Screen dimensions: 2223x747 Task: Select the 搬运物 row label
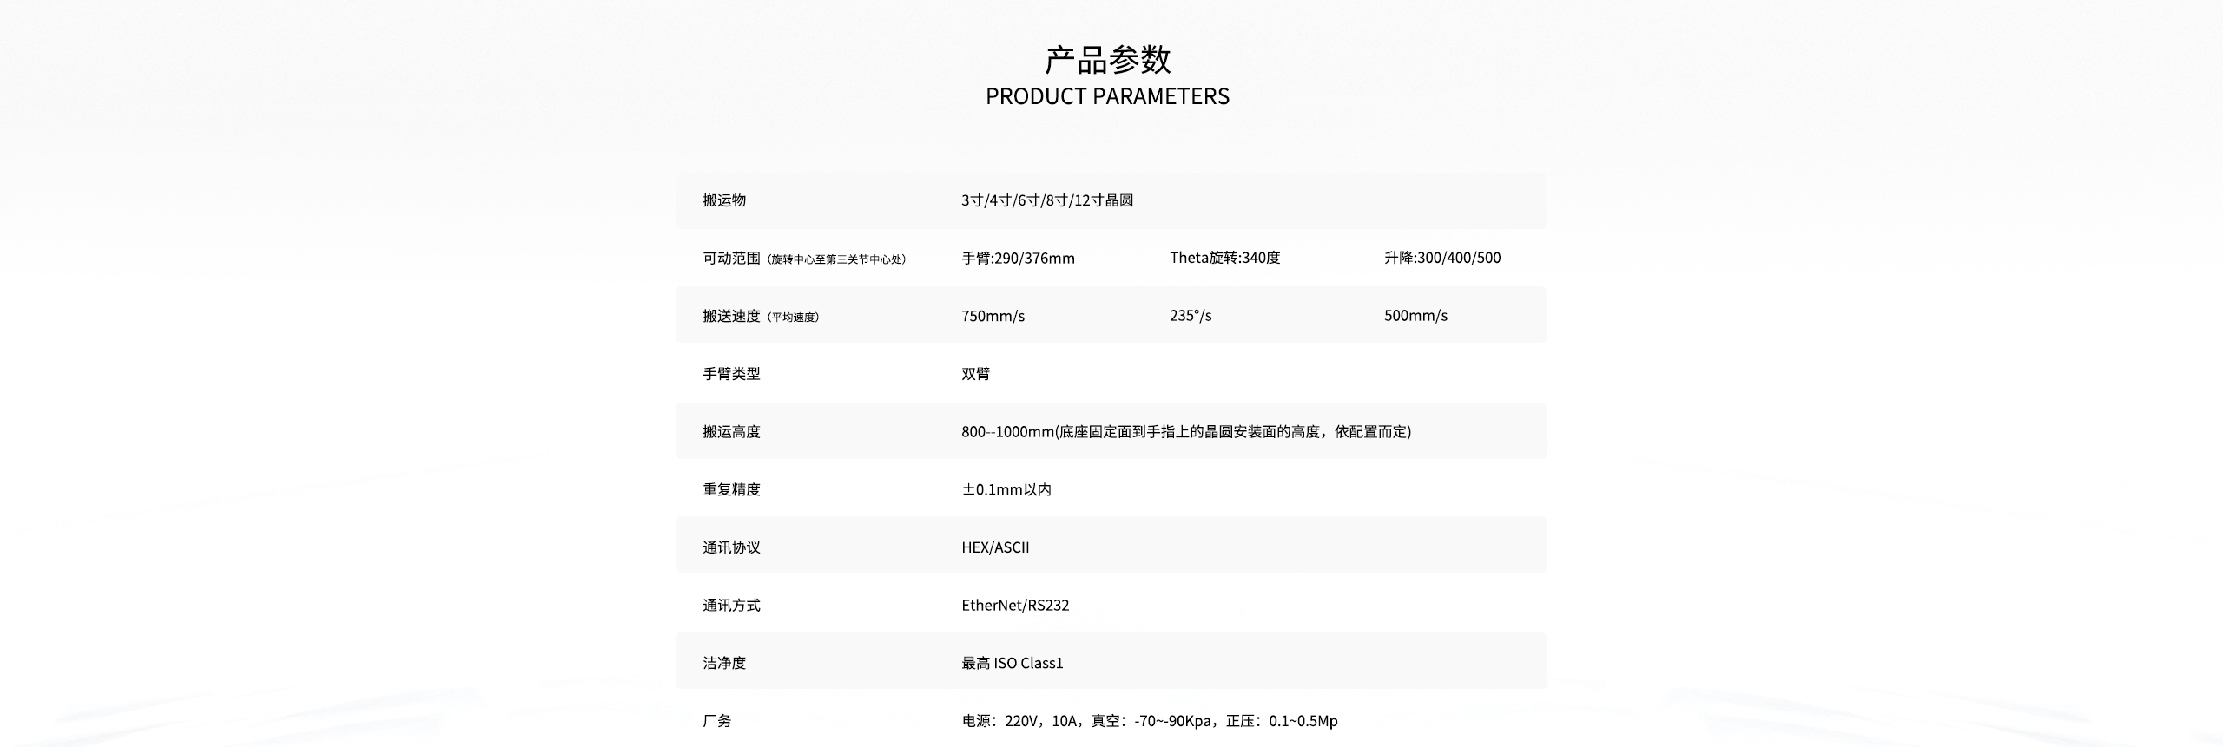pyautogui.click(x=724, y=200)
